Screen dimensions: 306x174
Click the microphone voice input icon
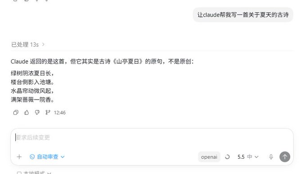271,157
